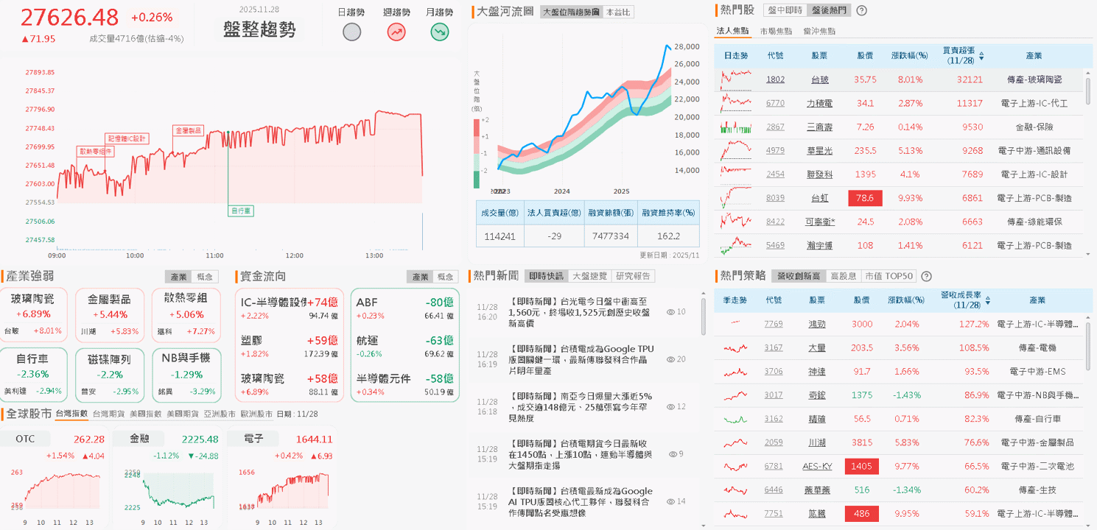Click the 記憶體IC設計 marker on intraday chart

[127, 138]
